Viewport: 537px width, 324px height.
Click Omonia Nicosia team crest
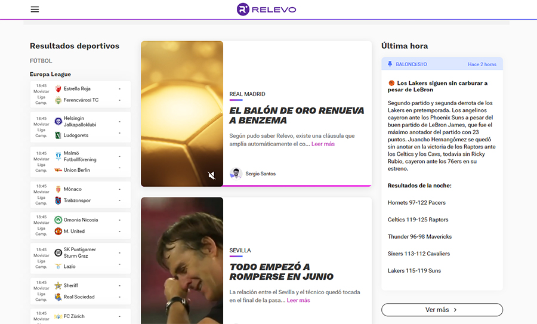click(x=58, y=220)
